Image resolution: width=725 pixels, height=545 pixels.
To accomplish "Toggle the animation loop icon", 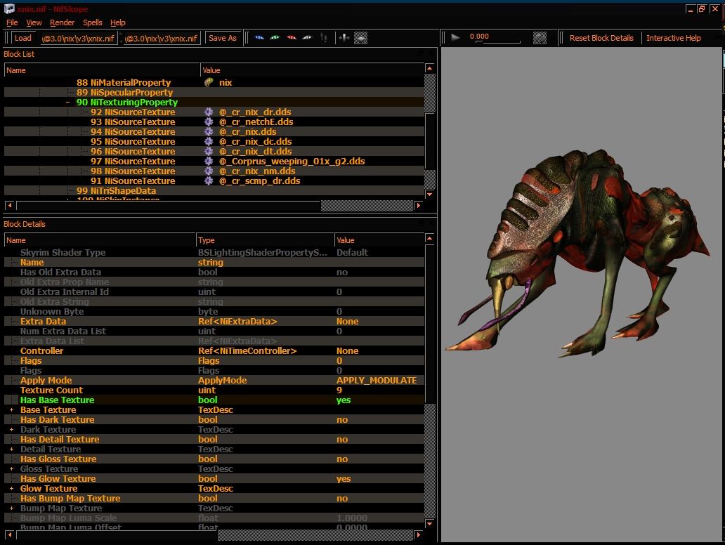I will [540, 38].
